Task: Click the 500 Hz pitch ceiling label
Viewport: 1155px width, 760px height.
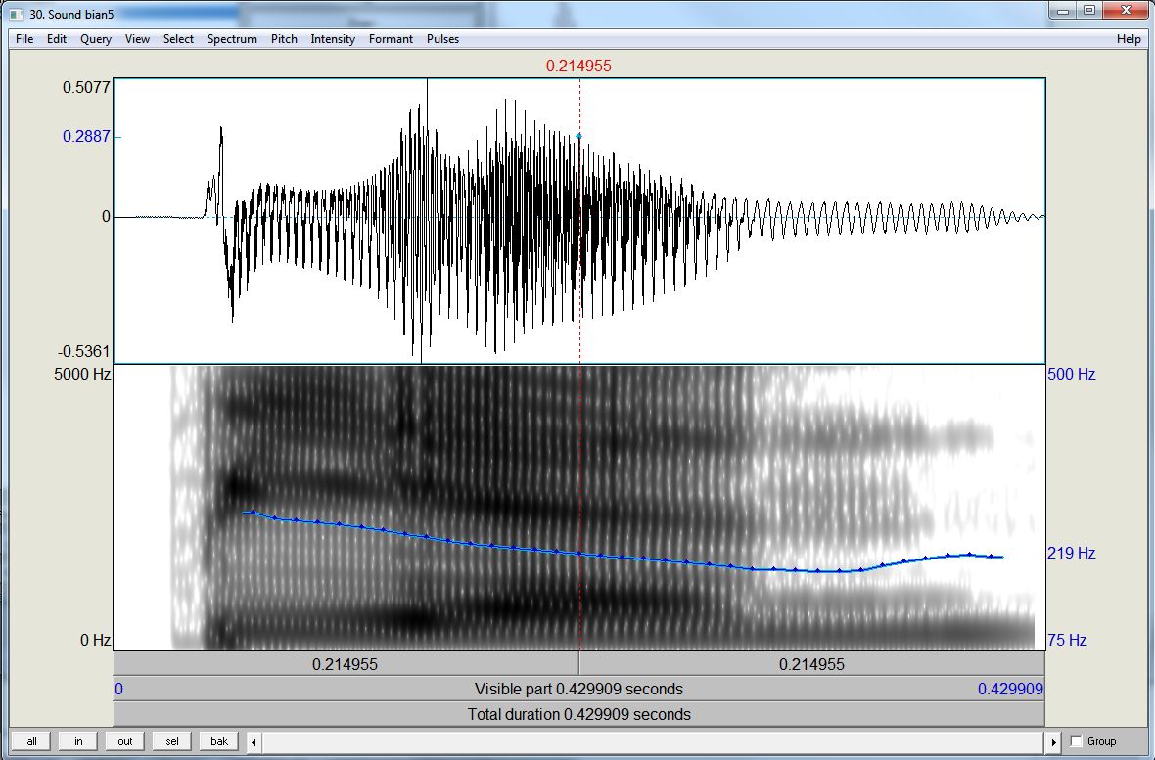Action: [x=1071, y=374]
